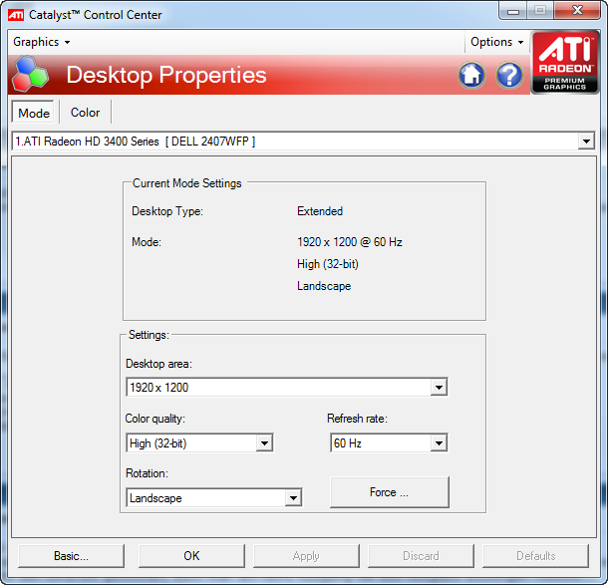Image resolution: width=608 pixels, height=585 pixels.
Task: Close the Catalyst Control Center window
Action: pyautogui.click(x=577, y=11)
